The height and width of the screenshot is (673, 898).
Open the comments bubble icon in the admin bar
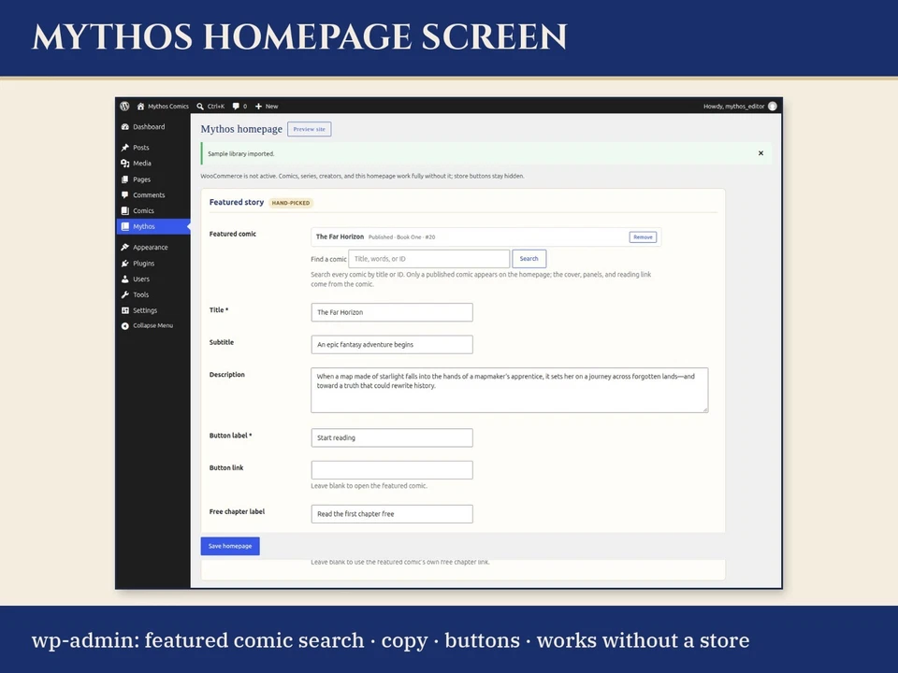coord(236,106)
